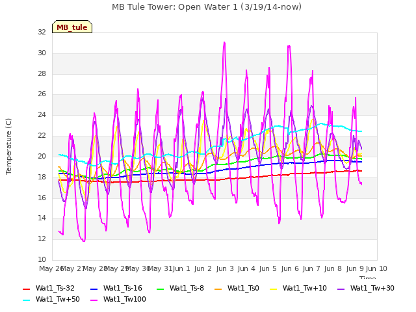Click the Jun 1 x-axis tick label

pos(181,268)
